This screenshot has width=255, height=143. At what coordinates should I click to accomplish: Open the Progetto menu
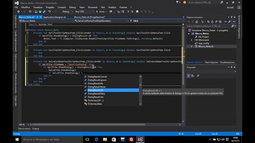pos(50,7)
